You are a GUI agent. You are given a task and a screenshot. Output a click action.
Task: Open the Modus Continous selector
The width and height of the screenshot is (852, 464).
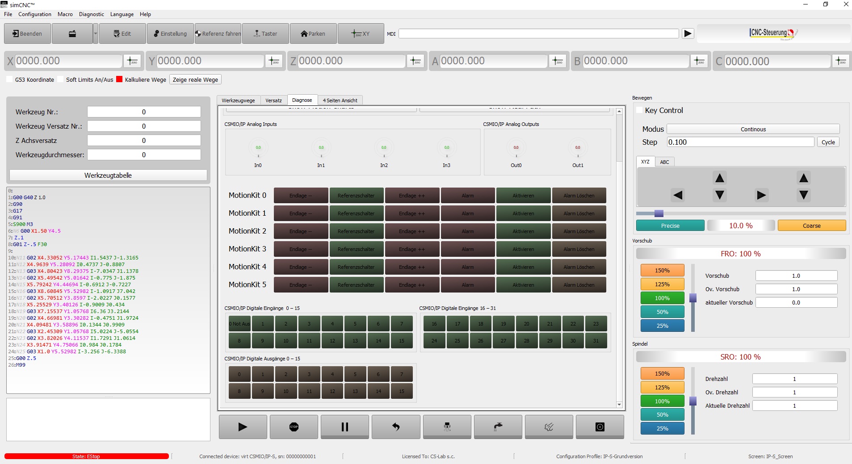[753, 129]
